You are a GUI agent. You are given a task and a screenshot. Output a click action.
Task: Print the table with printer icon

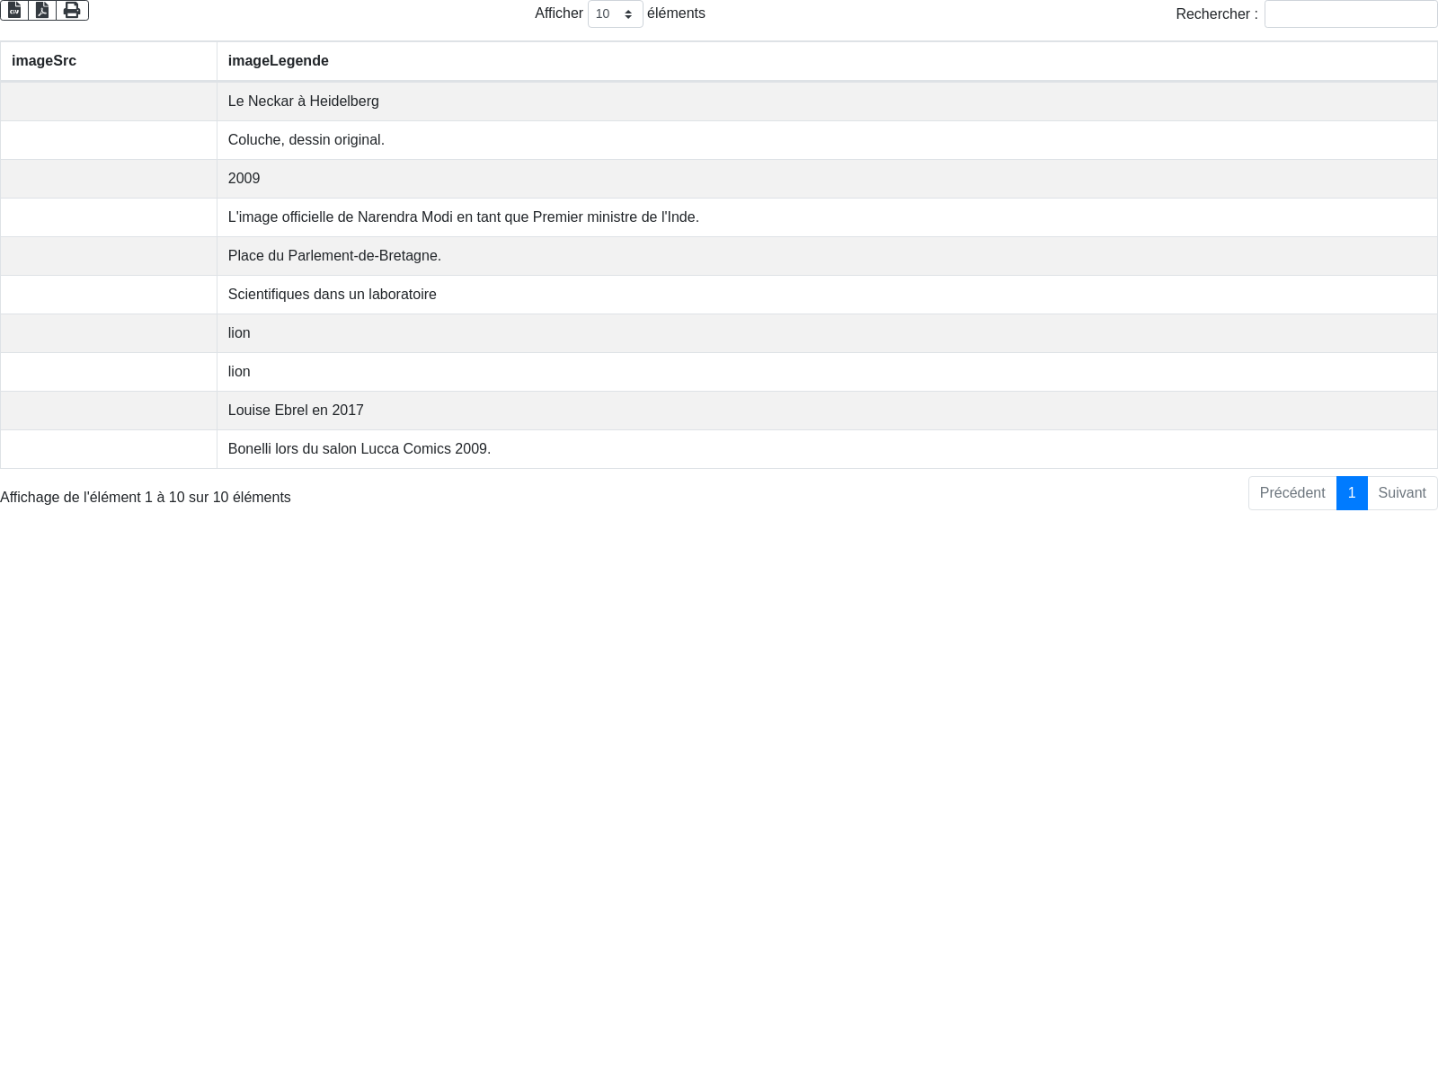[72, 10]
